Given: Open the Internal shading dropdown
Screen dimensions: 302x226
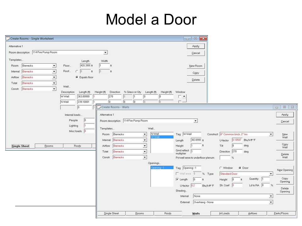Looking at the screenshot, I should 271,196.
